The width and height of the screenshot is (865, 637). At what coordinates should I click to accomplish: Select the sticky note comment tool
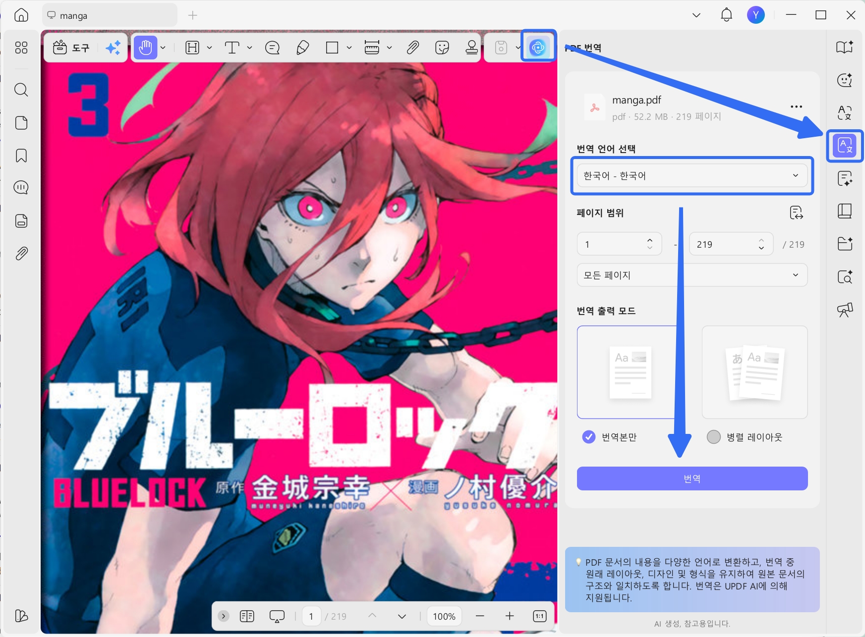[x=273, y=48]
